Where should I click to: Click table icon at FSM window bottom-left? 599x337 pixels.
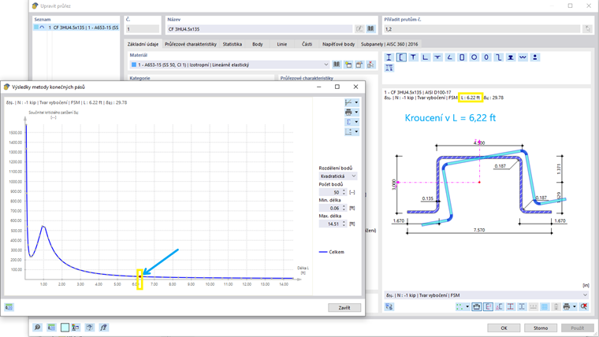pyautogui.click(x=9, y=307)
